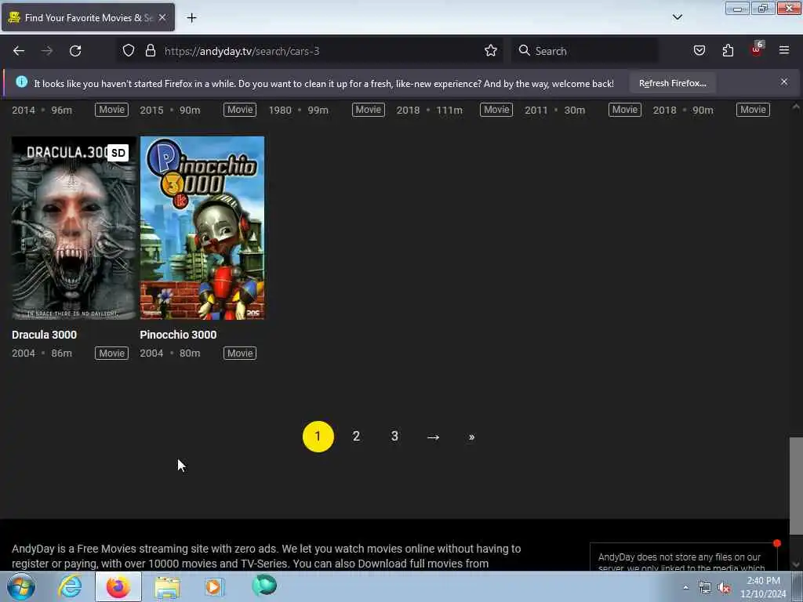Open the network tray icon
Viewport: 803px width, 602px height.
705,588
